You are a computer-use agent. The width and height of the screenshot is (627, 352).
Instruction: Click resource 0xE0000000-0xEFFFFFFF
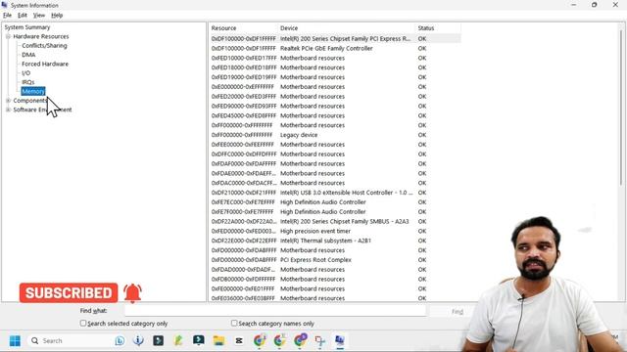point(243,87)
